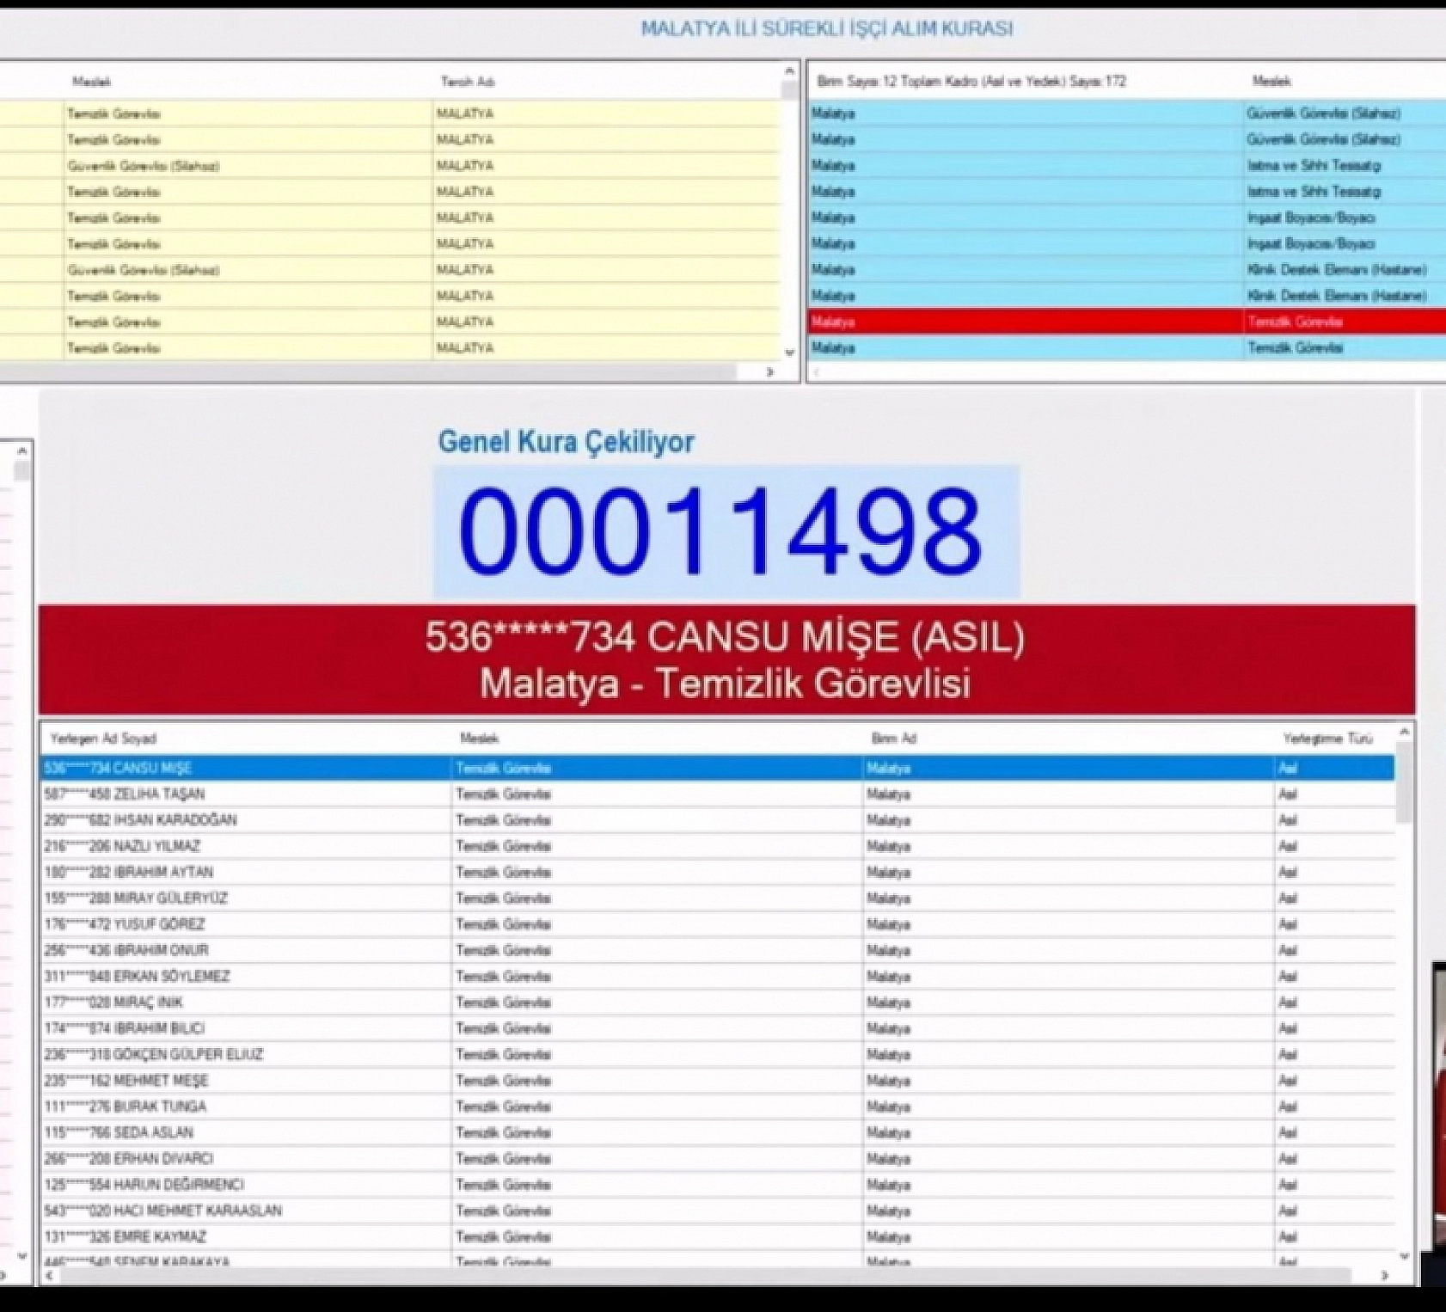Click 'Yerleşme Türü' column header

tap(1327, 739)
